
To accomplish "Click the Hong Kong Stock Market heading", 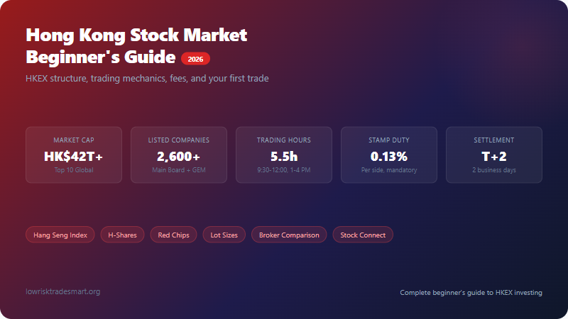I will [x=136, y=35].
